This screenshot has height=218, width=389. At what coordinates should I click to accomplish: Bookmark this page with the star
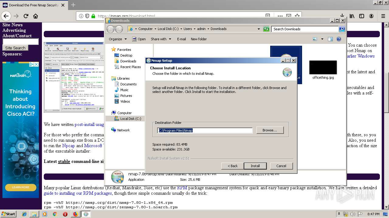click(x=297, y=16)
